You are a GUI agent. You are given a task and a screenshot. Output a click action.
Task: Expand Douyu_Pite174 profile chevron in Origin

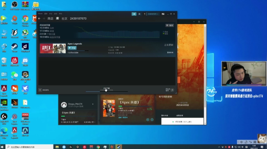point(93,104)
